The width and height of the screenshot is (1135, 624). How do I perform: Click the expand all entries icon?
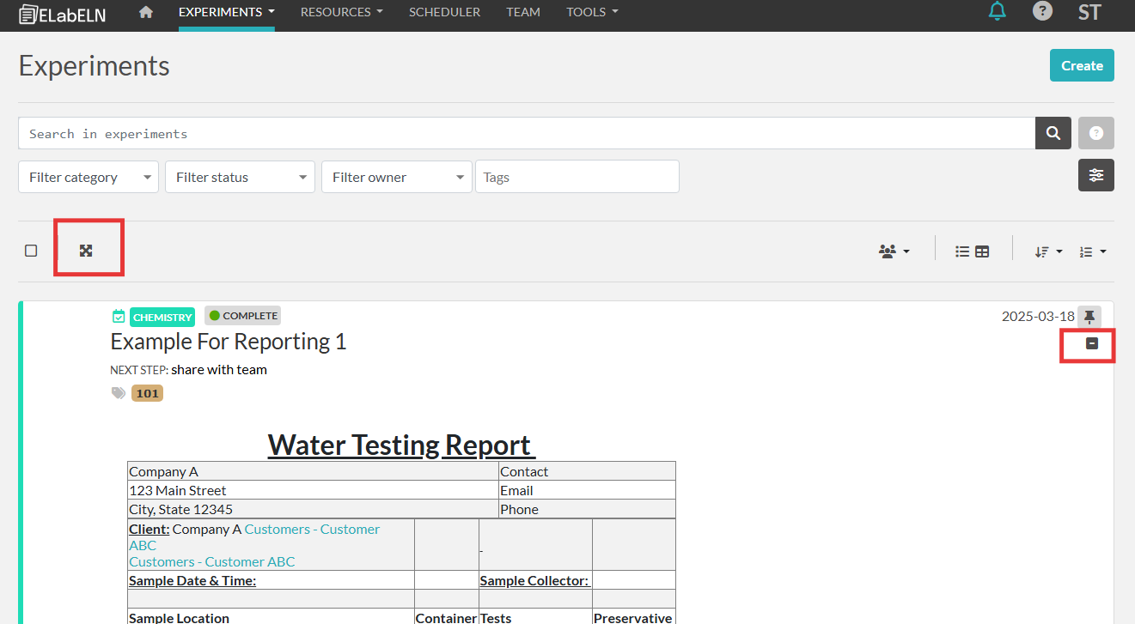point(86,251)
